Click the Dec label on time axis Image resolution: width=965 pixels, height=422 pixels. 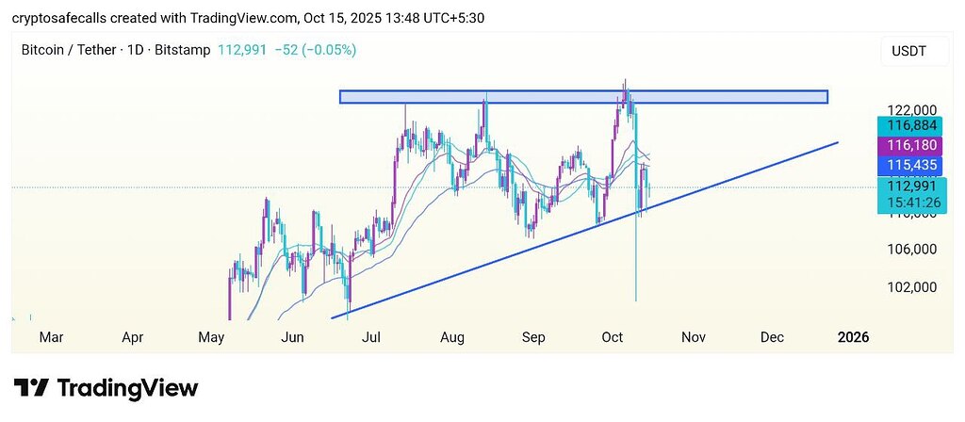click(x=772, y=337)
